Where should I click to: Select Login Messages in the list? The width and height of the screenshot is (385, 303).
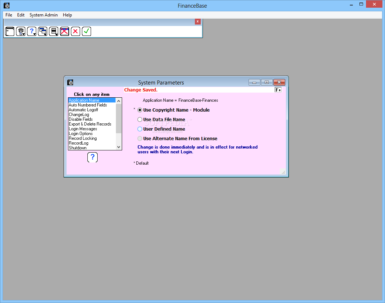coord(92,129)
